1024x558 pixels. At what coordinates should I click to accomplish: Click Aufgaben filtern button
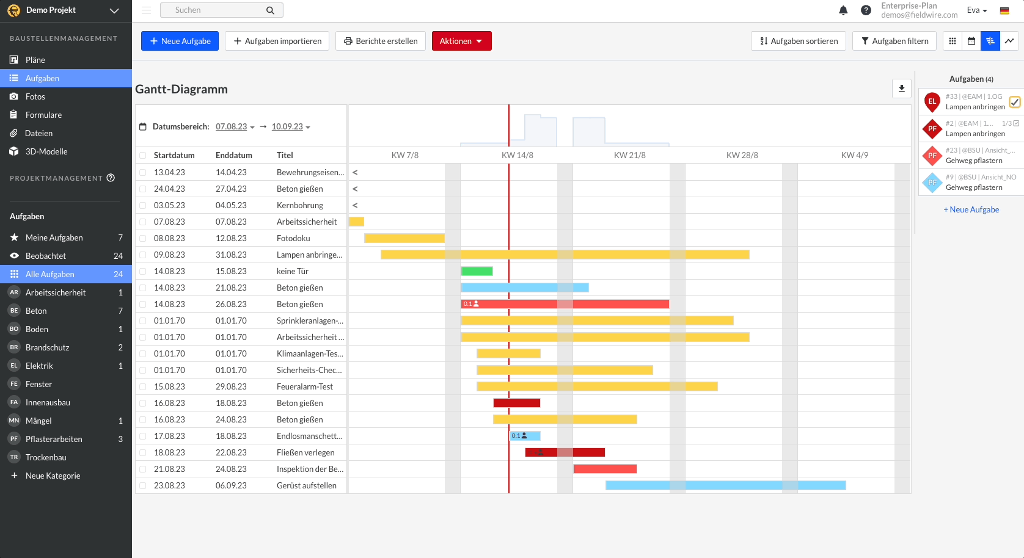pos(894,41)
